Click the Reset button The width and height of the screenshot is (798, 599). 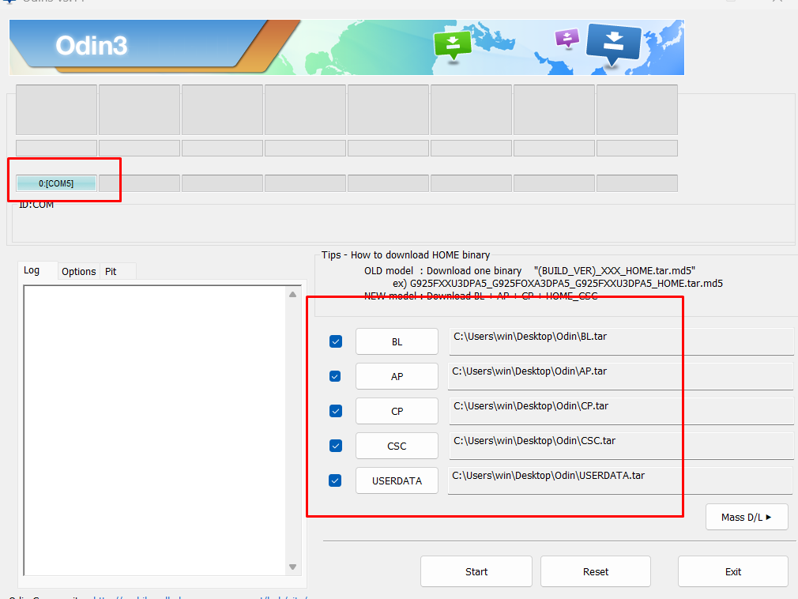point(595,571)
